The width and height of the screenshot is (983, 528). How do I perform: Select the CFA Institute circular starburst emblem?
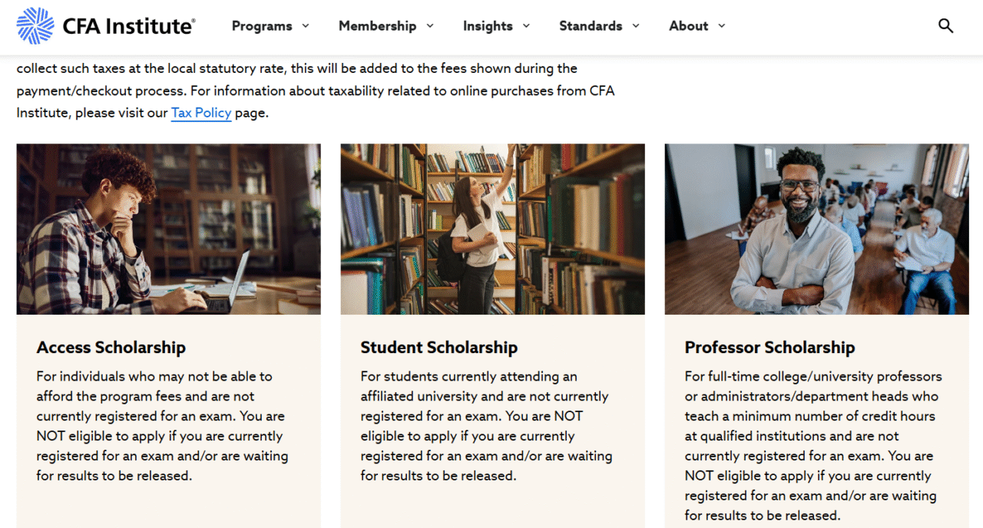[x=35, y=24]
